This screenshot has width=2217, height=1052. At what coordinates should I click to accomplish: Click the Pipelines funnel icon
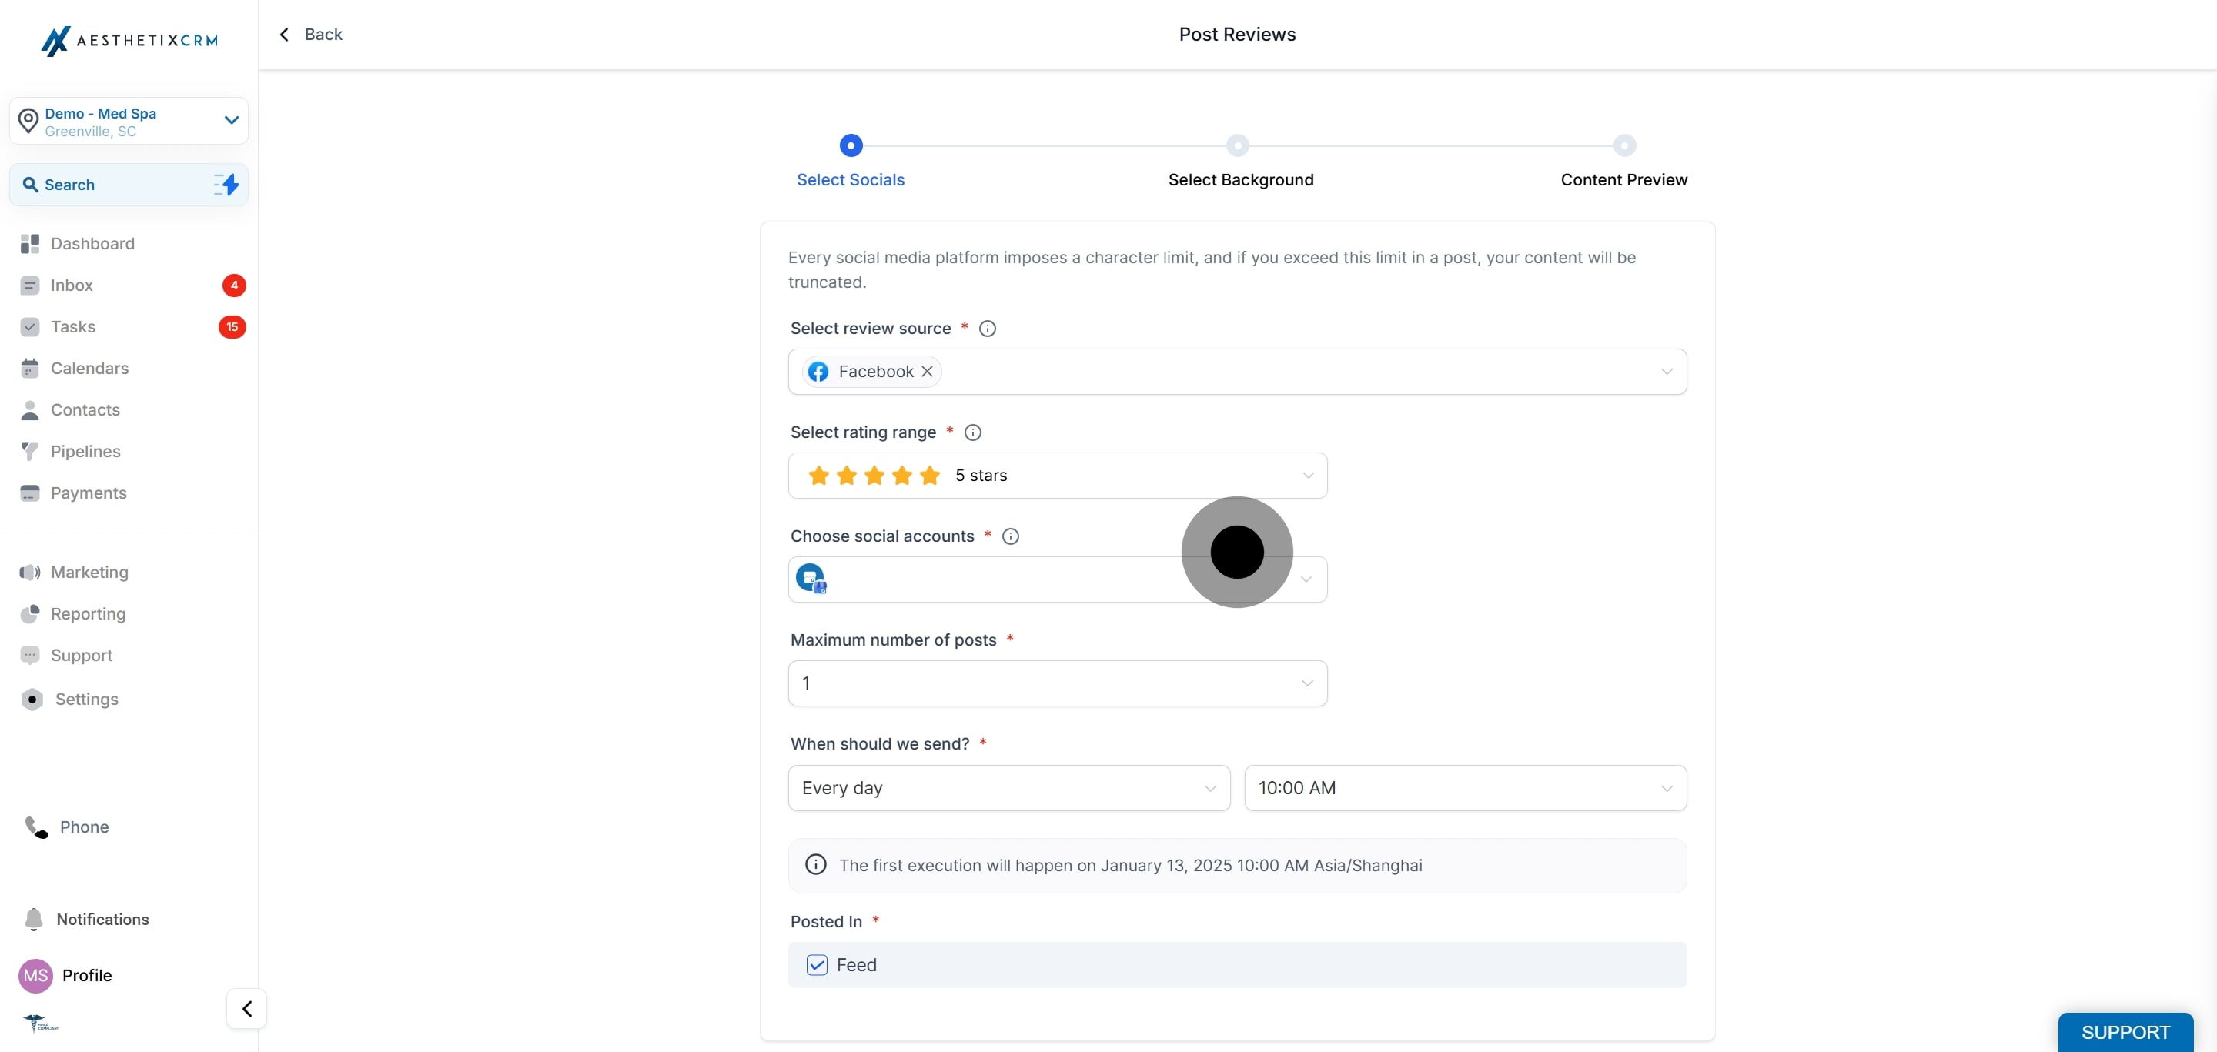click(30, 451)
